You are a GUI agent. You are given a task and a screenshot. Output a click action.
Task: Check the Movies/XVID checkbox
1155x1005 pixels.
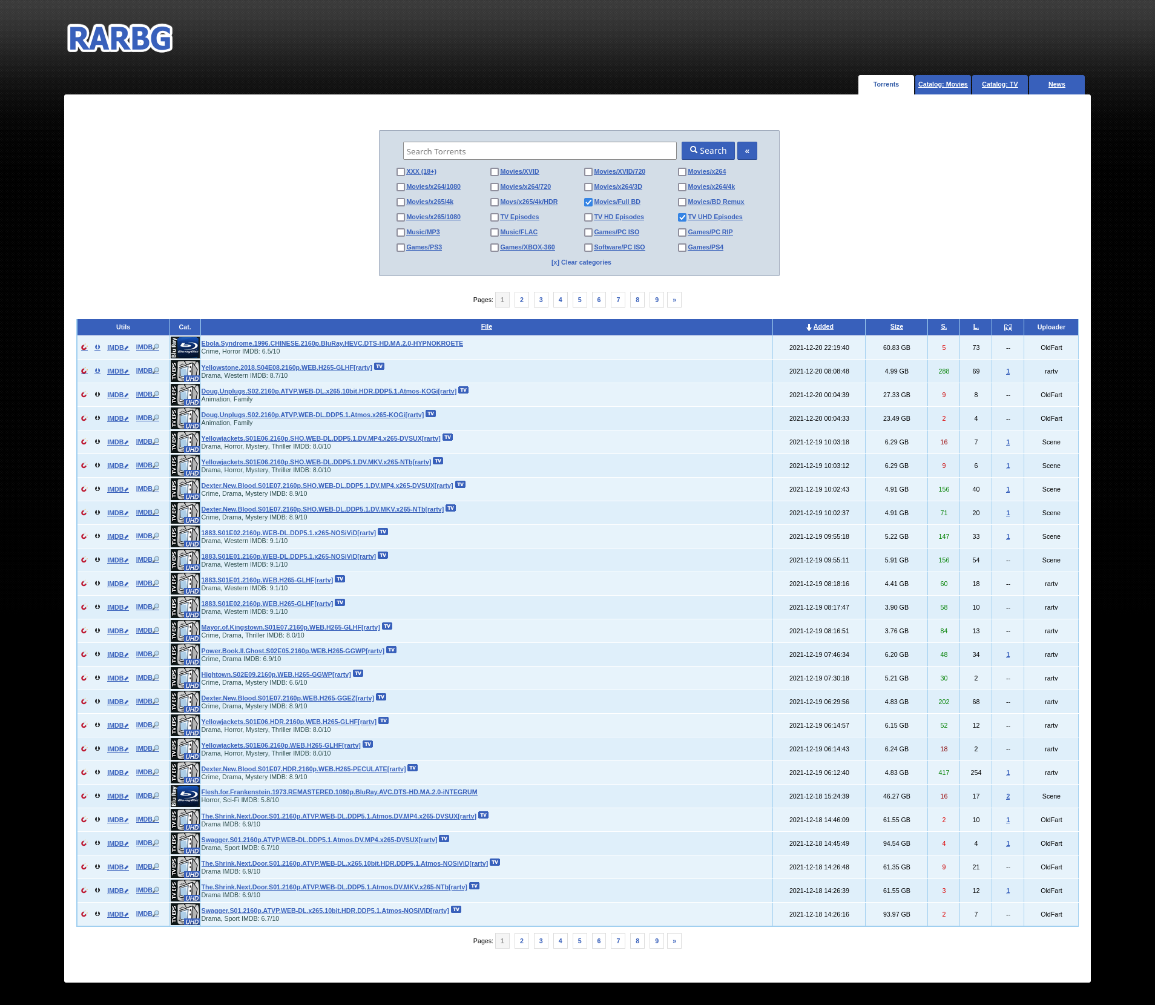coord(494,172)
